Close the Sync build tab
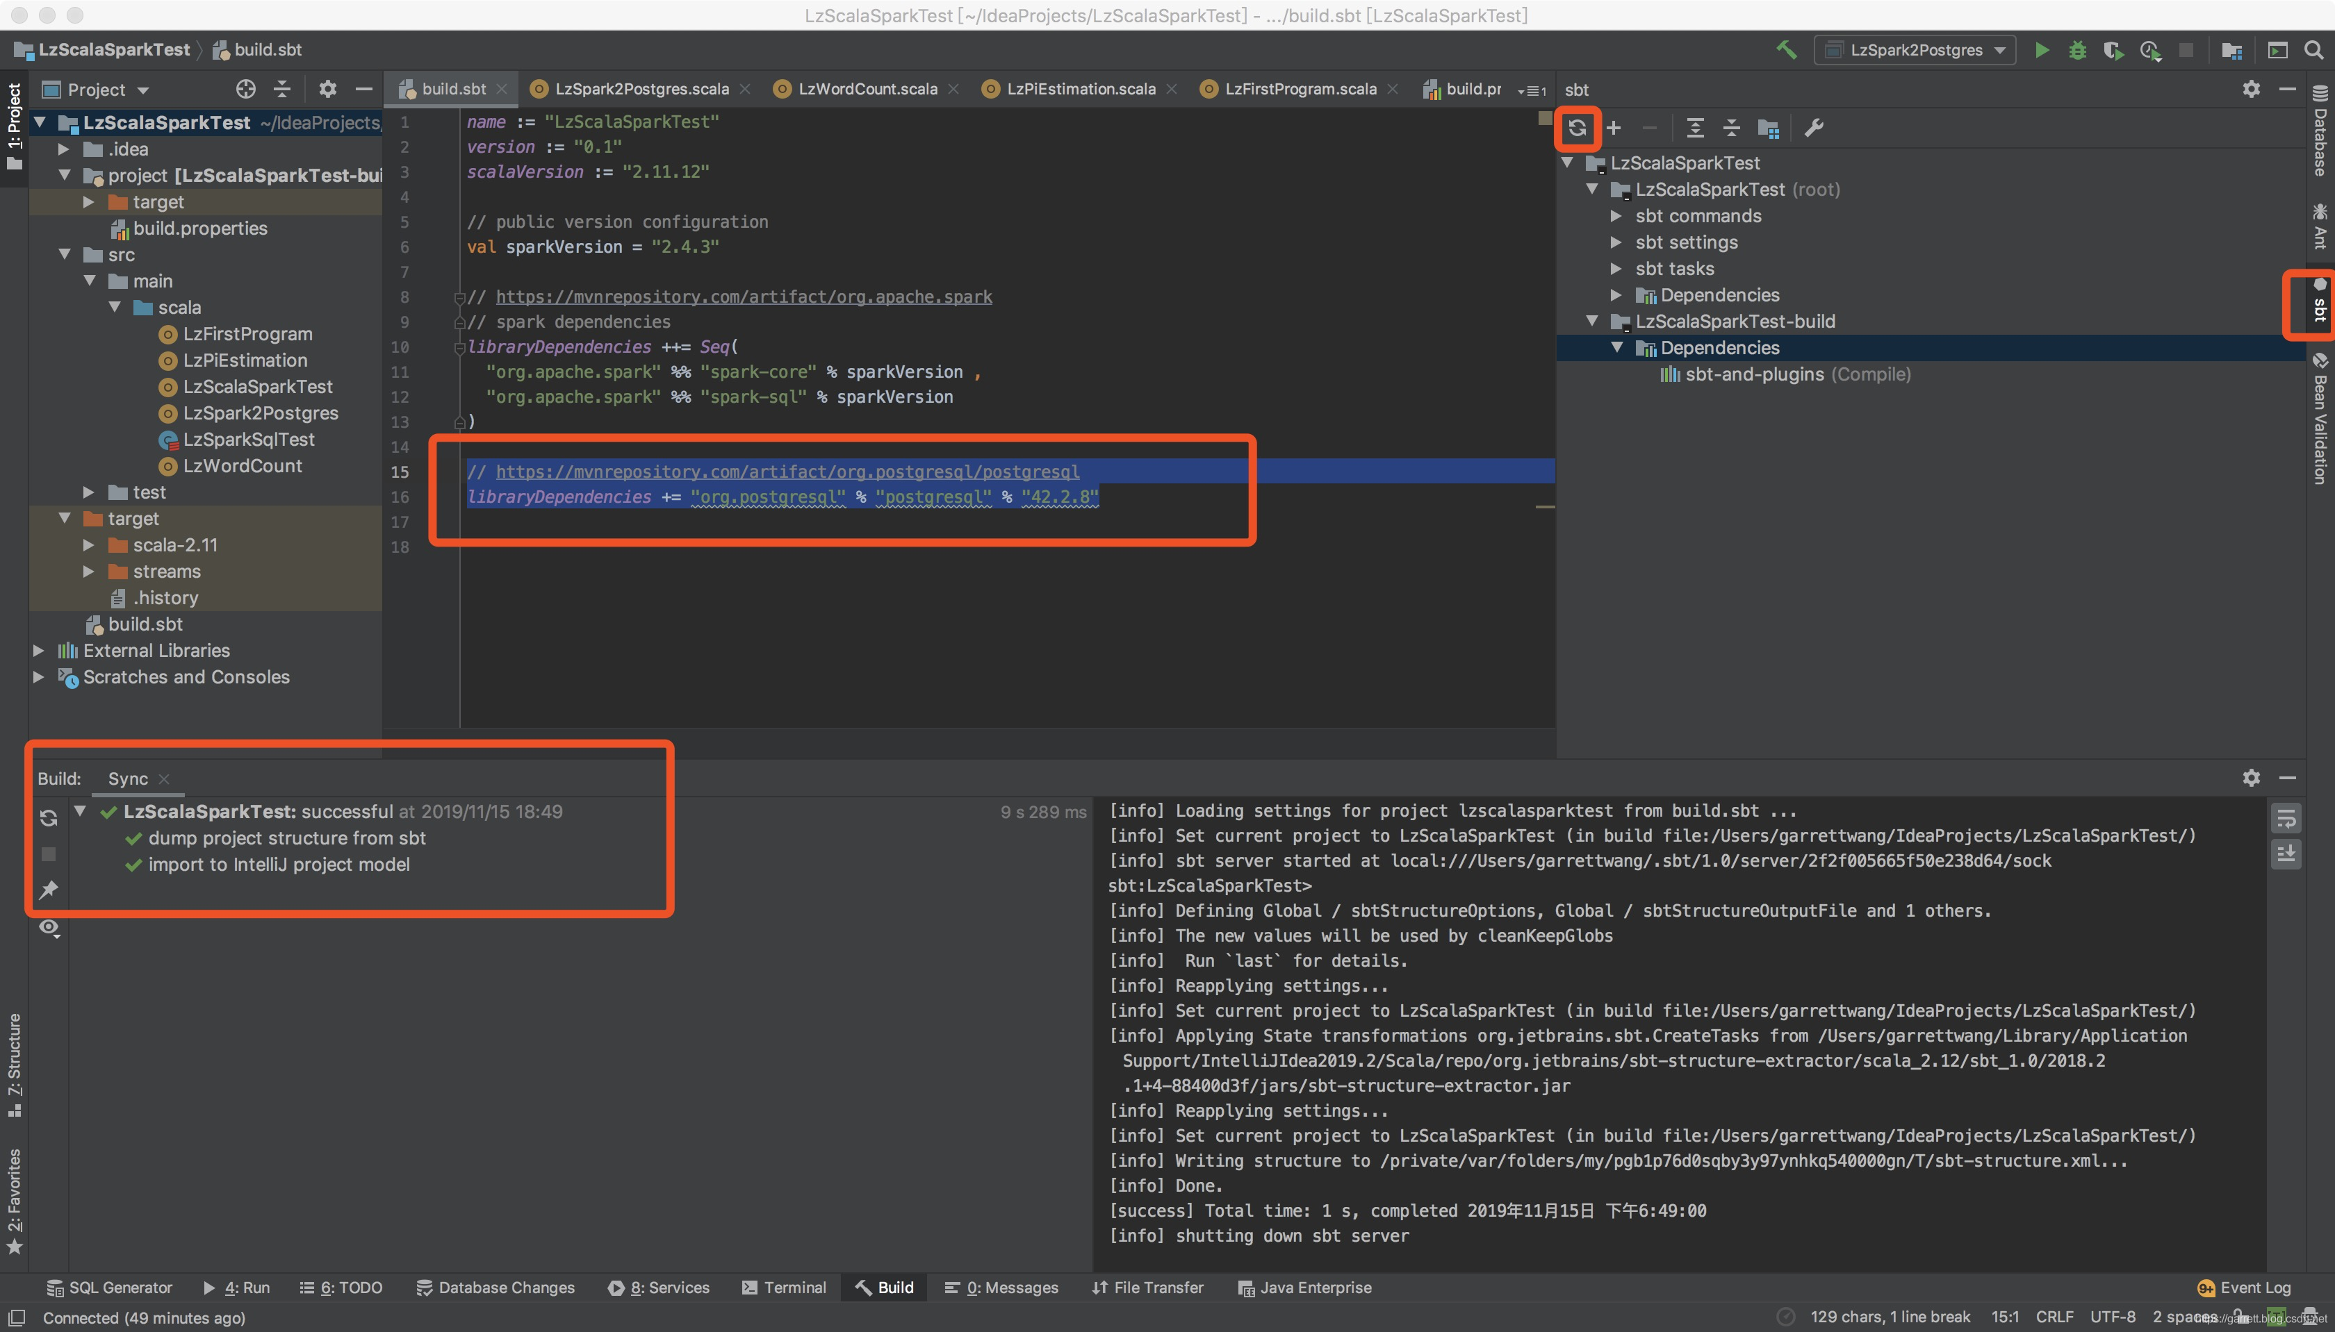This screenshot has width=2335, height=1332. click(x=164, y=779)
